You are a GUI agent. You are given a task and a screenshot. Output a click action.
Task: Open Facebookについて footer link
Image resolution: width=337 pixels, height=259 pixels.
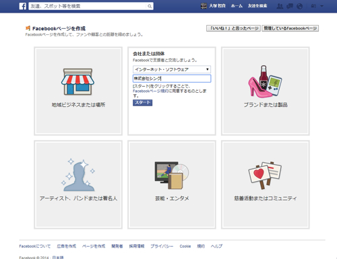[35, 246]
